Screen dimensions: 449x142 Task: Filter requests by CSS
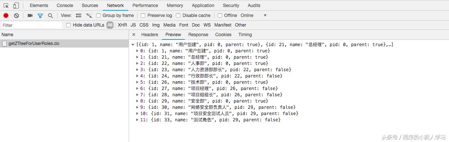pyautogui.click(x=144, y=25)
